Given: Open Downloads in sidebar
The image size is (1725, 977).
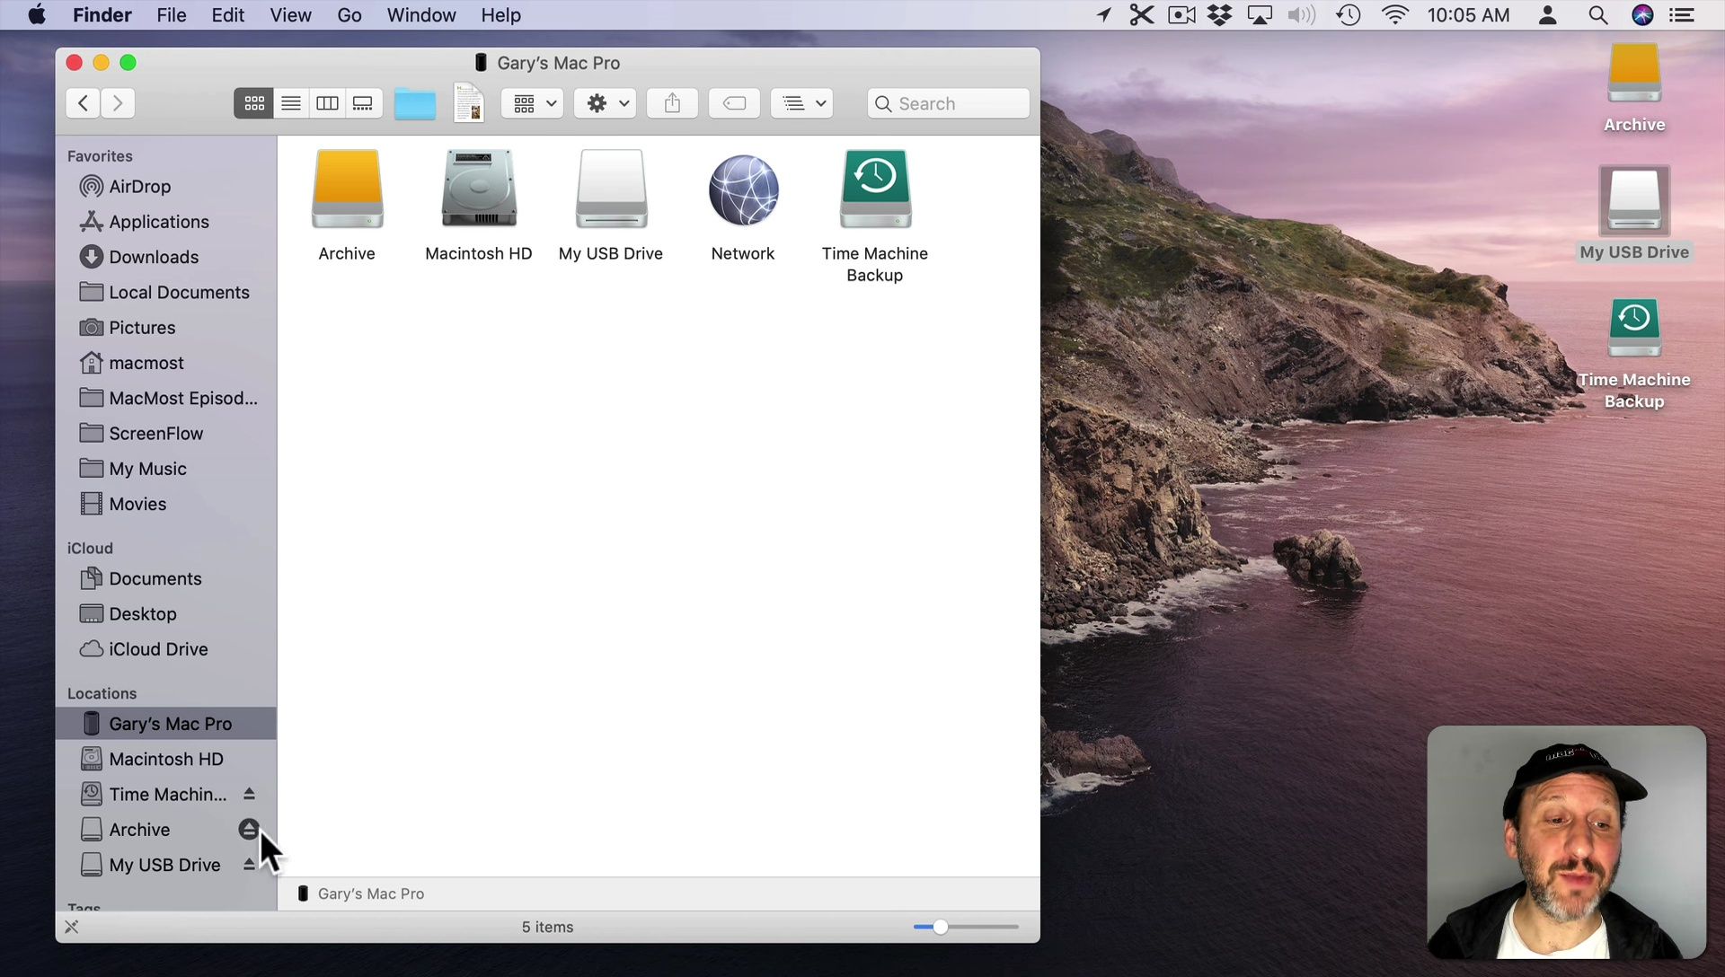Looking at the screenshot, I should tap(166, 257).
